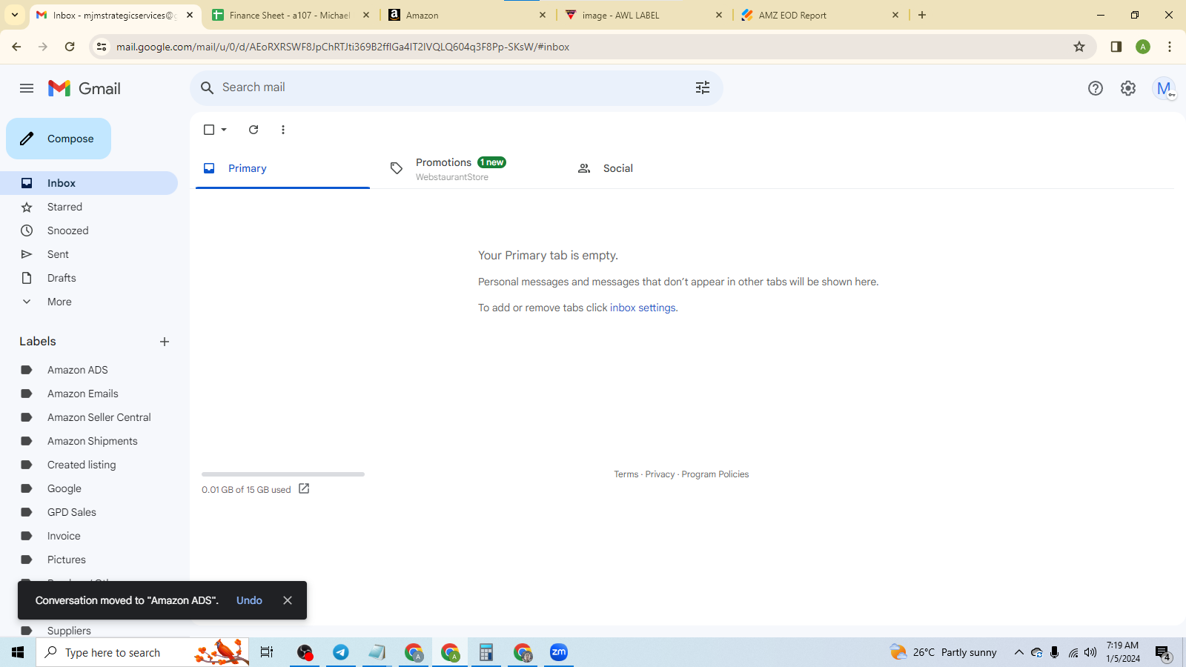This screenshot has height=667, width=1186.
Task: Open a new browser tab
Action: click(x=922, y=15)
